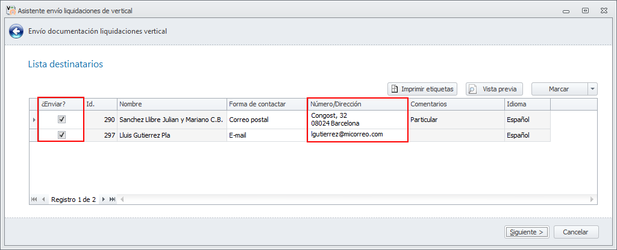617x250 pixels.
Task: Click the Español cell in row 297
Action: tap(528, 135)
